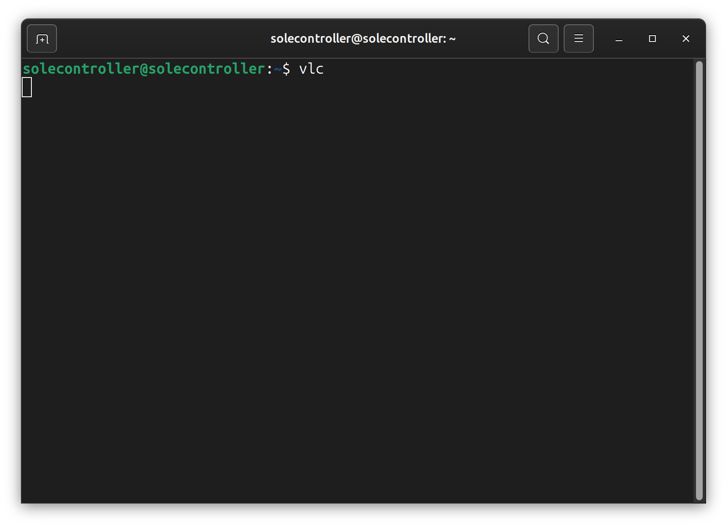
Task: Click the blue tilde in the prompt
Action: point(278,70)
